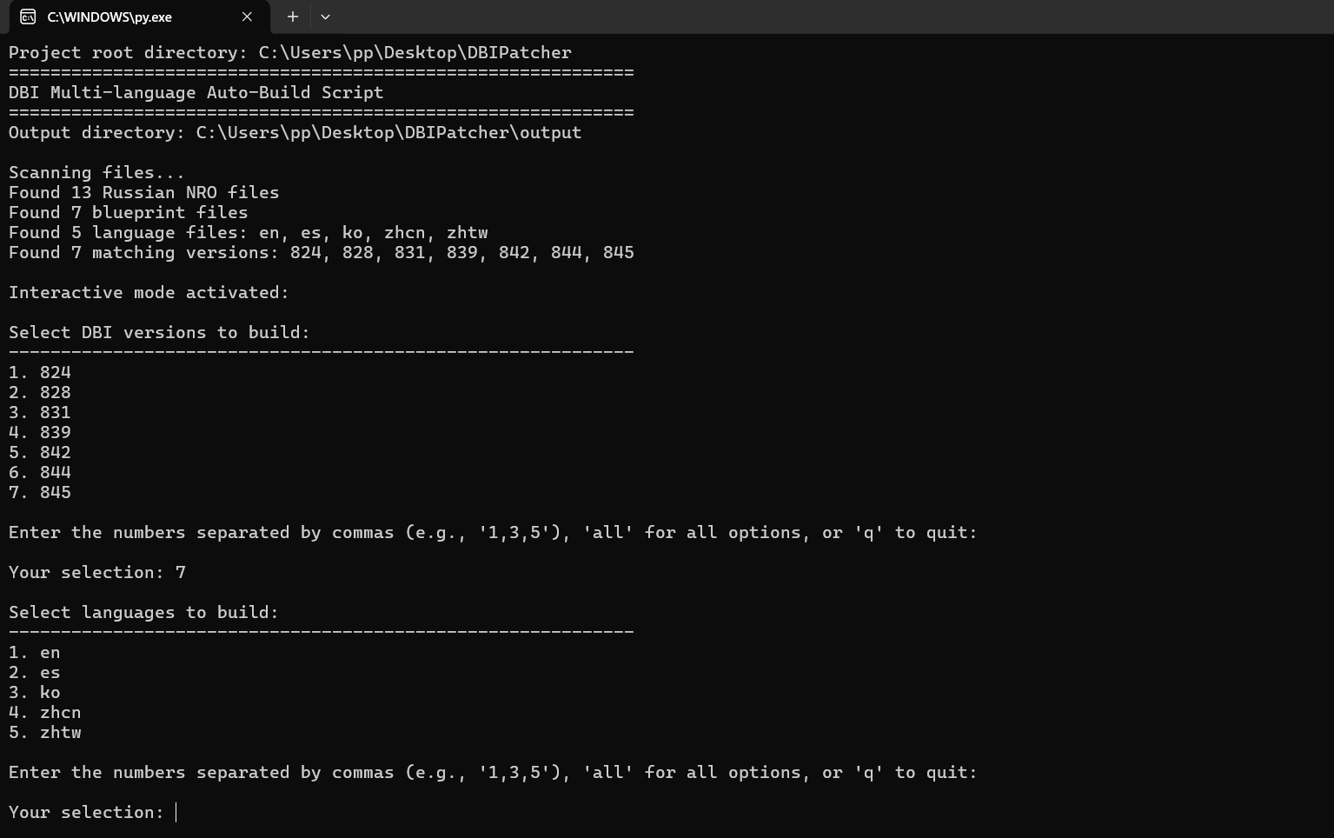The width and height of the screenshot is (1334, 838).
Task: Click the first 'Your selection: 7' line
Action: pyautogui.click(x=97, y=572)
